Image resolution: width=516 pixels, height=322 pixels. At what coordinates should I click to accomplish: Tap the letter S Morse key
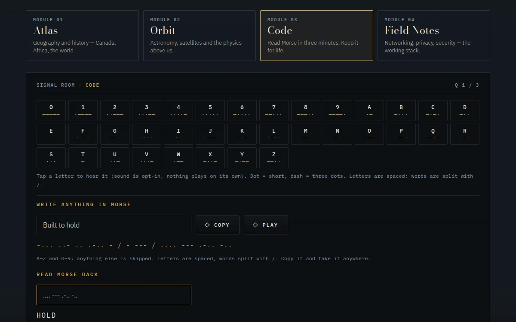coord(51,158)
